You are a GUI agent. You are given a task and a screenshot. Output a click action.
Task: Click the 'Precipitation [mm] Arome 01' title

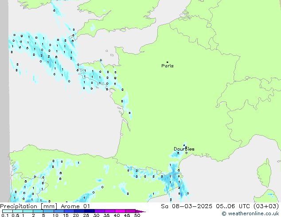pos(45,206)
